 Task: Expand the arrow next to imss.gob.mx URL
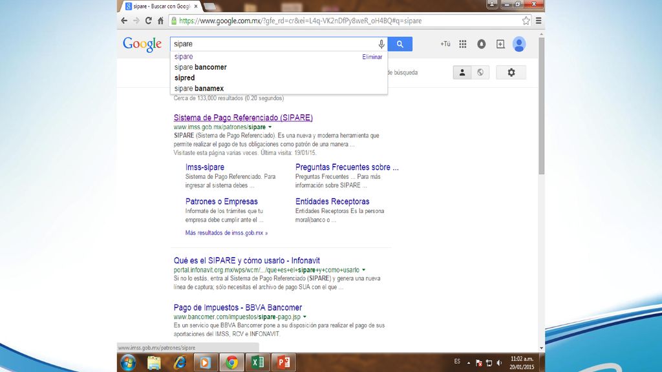click(270, 127)
